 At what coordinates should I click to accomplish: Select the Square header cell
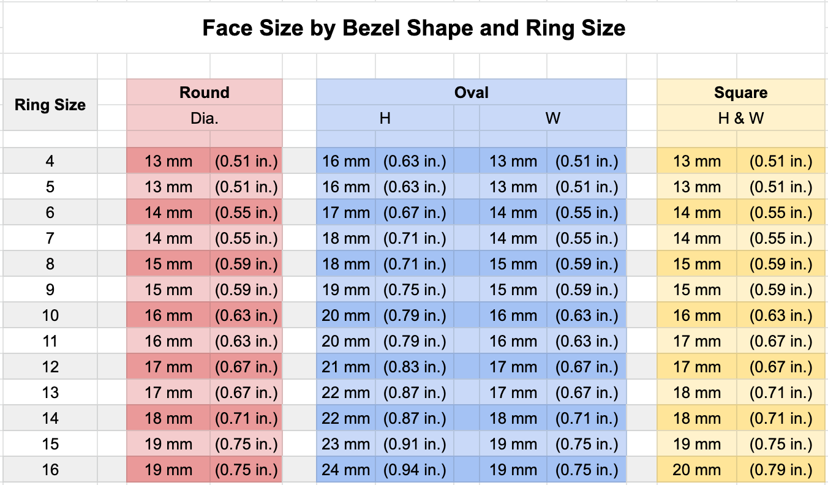point(740,92)
